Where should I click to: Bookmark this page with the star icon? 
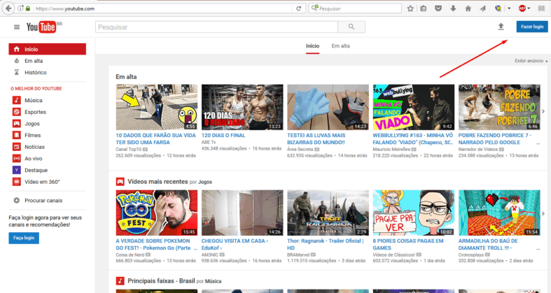(410, 8)
